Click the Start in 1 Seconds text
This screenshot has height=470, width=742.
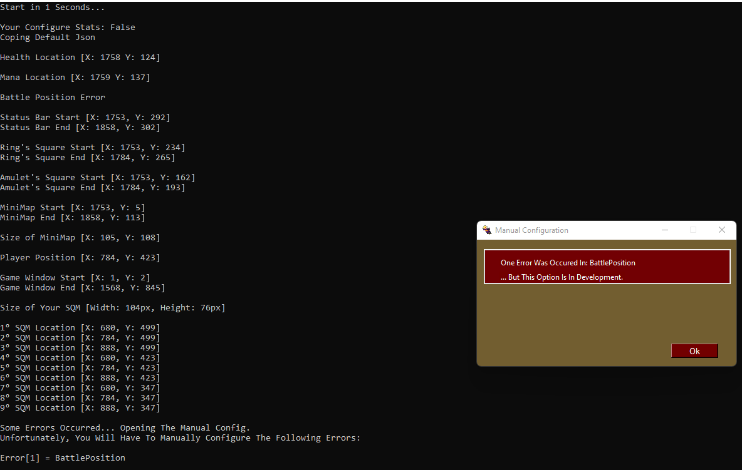coord(53,7)
